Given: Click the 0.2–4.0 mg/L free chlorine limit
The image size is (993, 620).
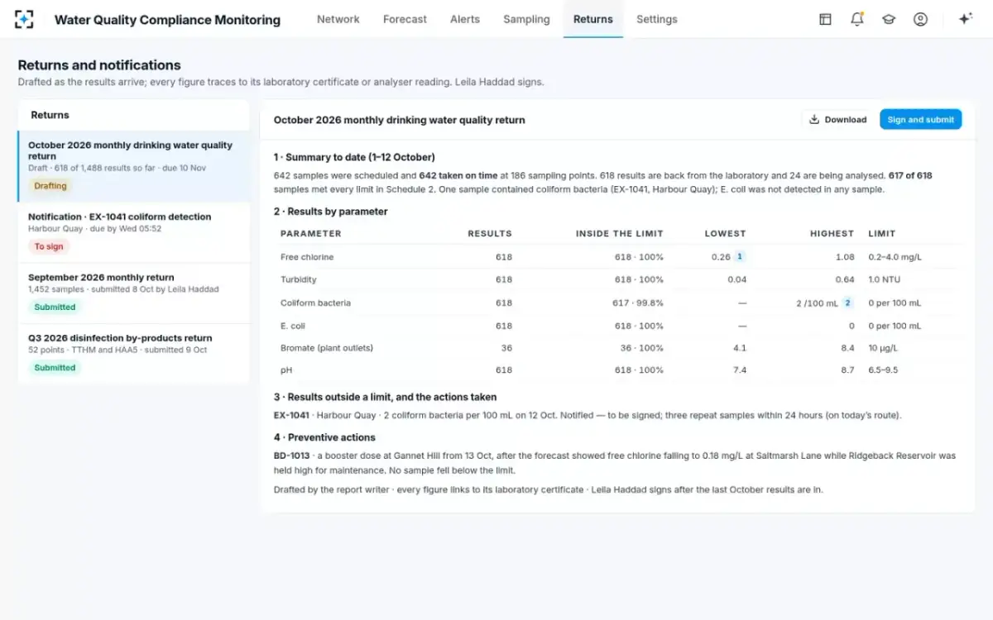Looking at the screenshot, I should point(895,257).
